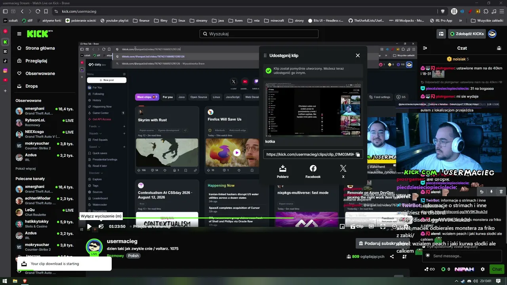Go to Strona główna
Image resolution: width=507 pixels, height=285 pixels.
40,48
